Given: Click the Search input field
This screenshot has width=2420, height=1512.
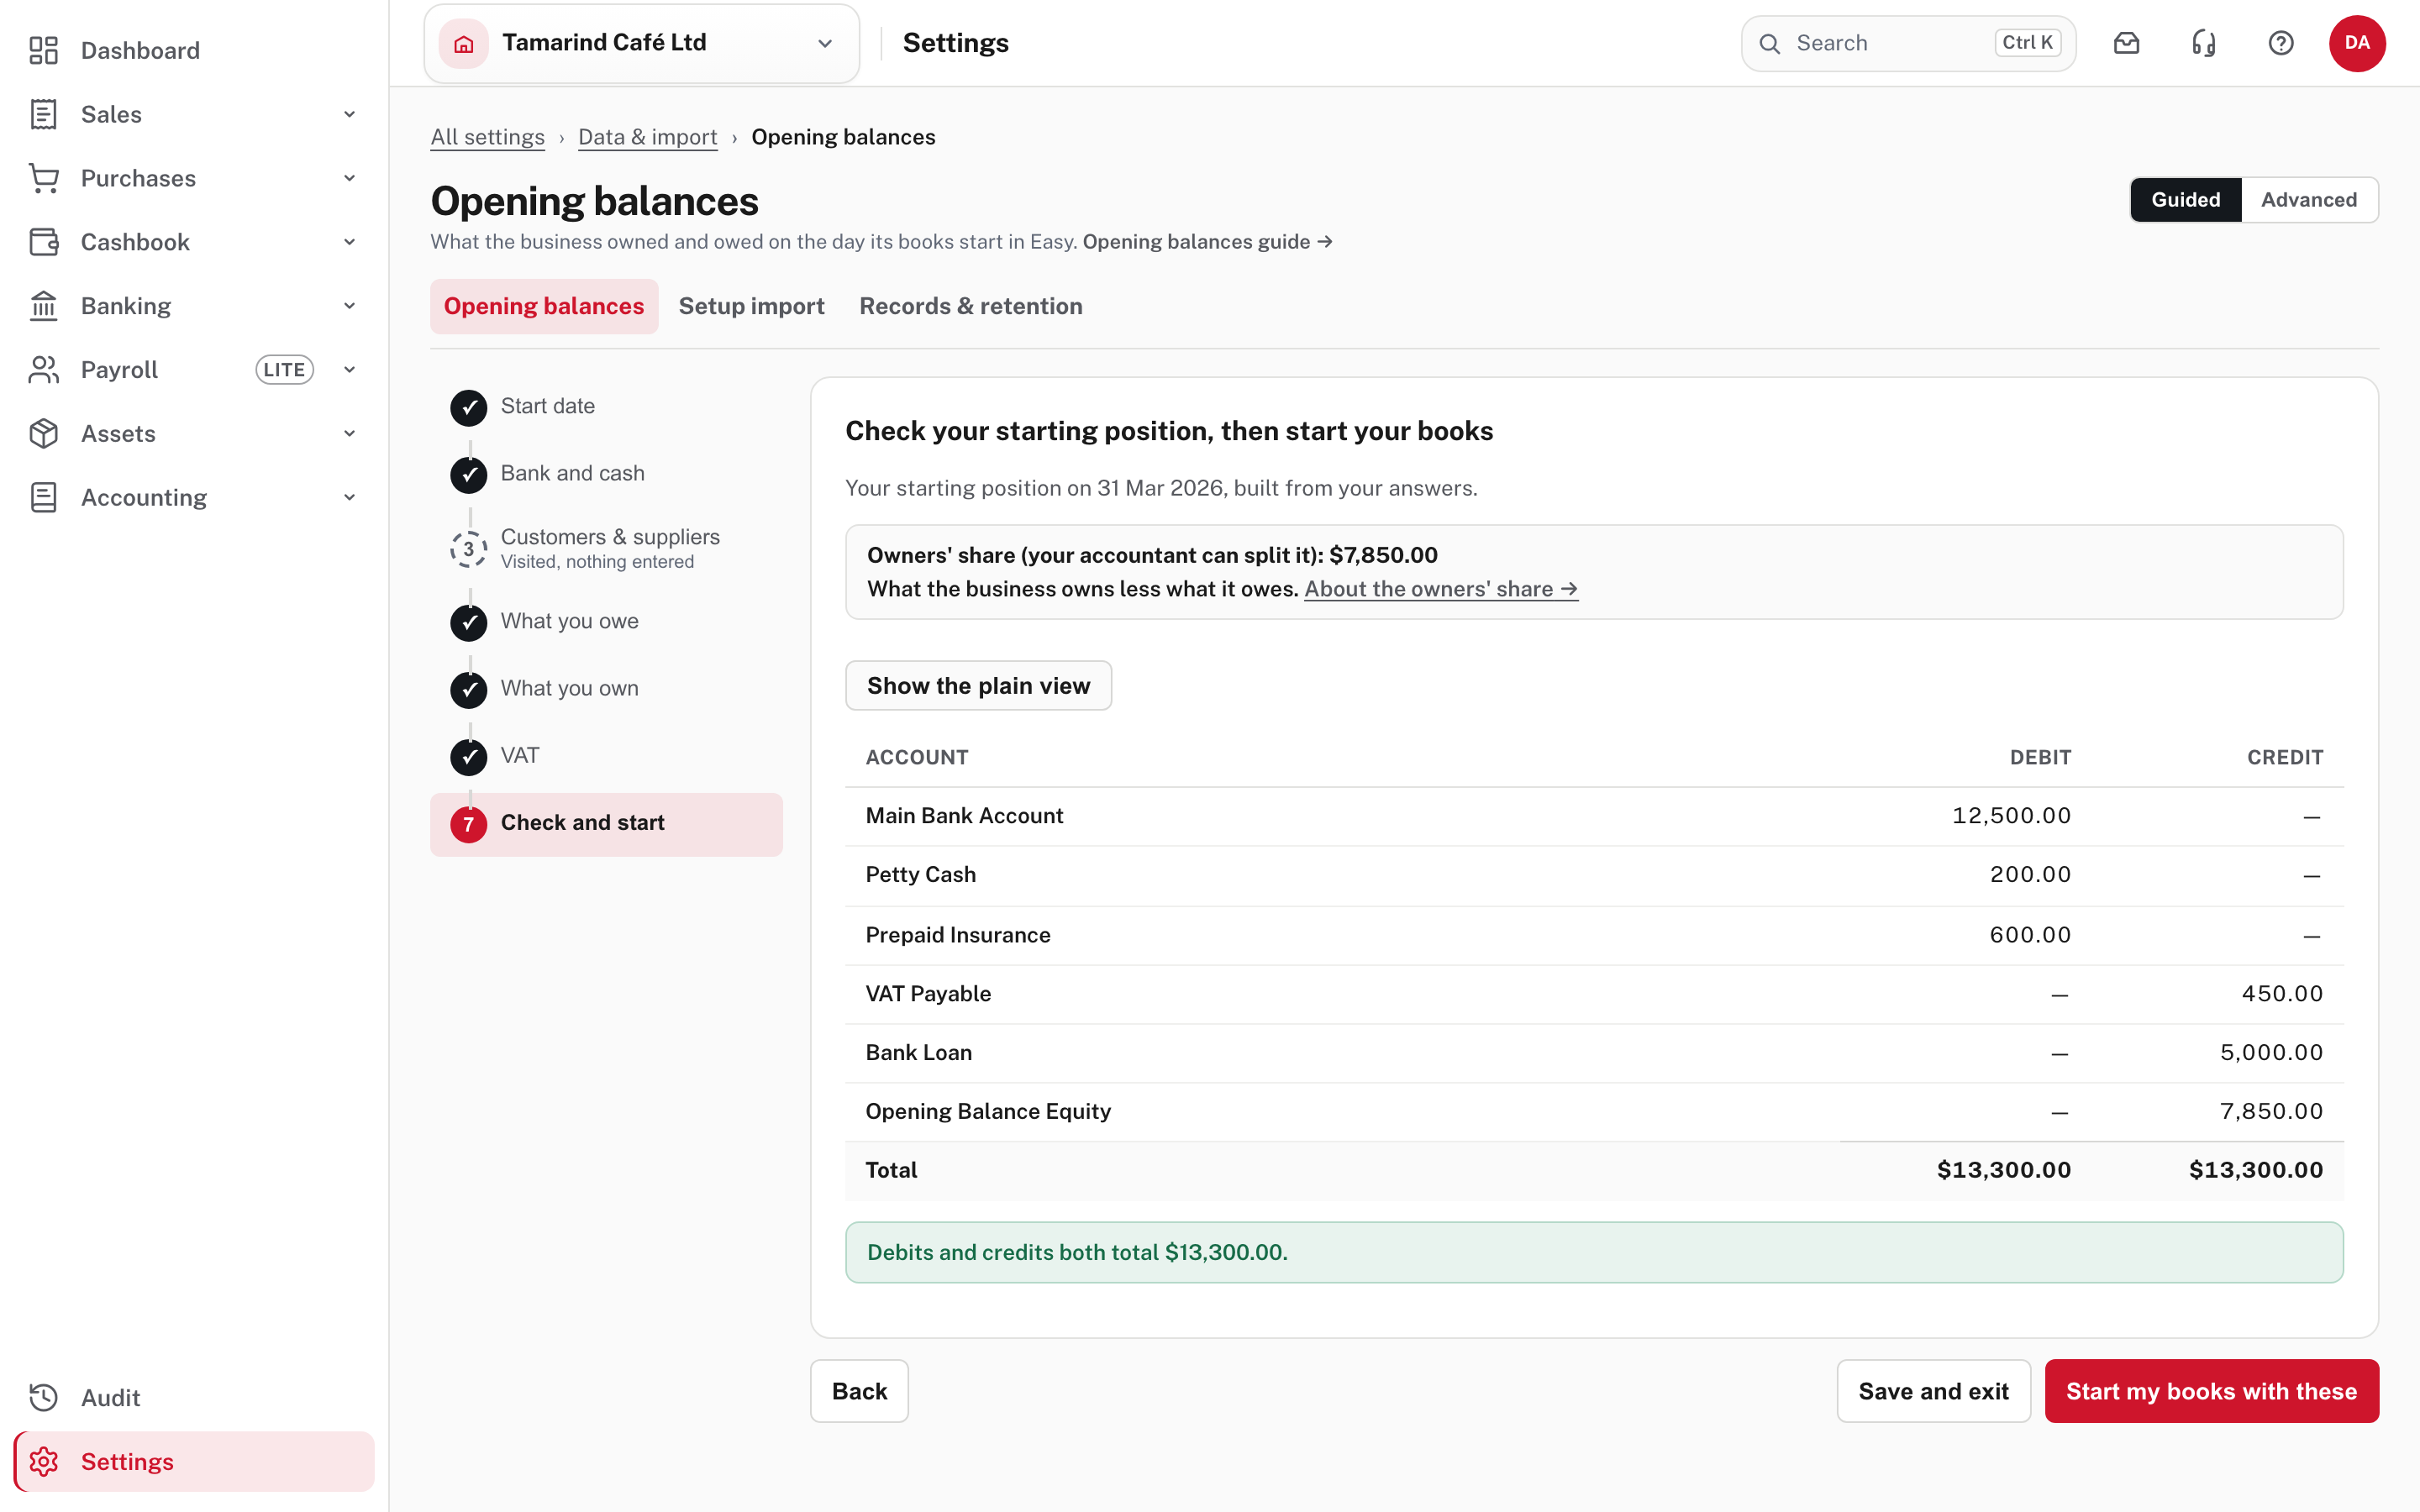Looking at the screenshot, I should 1908,43.
